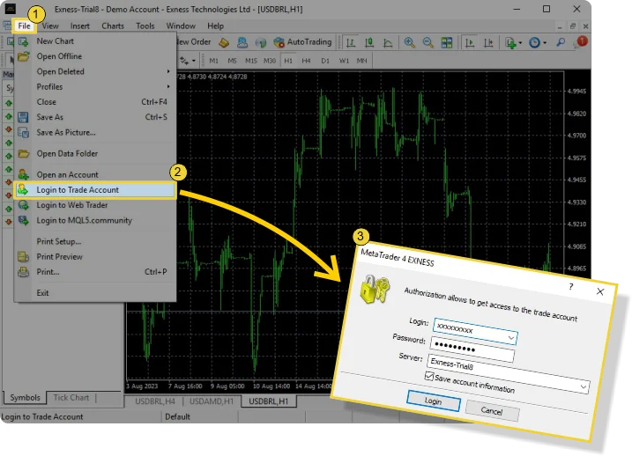The image size is (632, 456).
Task: Expand the Server dropdown list
Action: point(582,386)
